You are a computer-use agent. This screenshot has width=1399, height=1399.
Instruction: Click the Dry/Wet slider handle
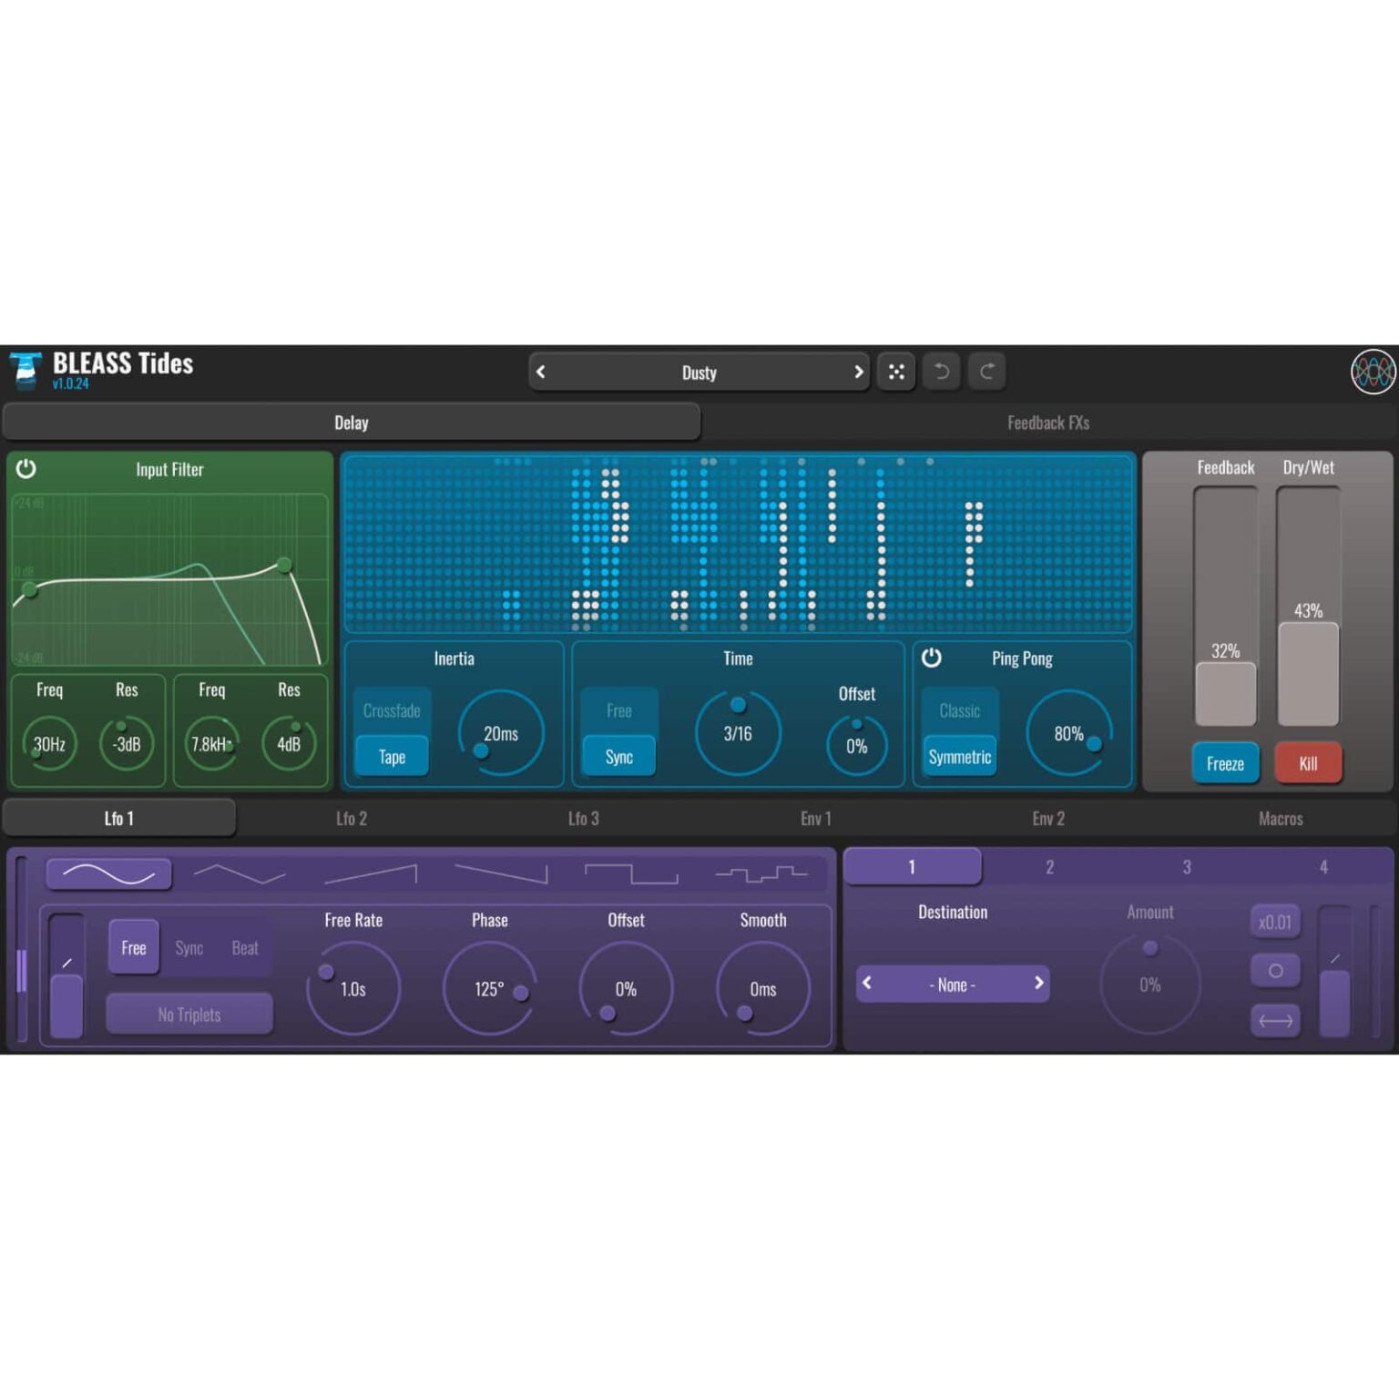click(x=1308, y=674)
